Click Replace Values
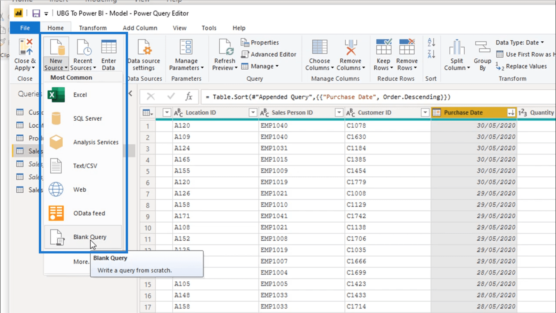 coord(521,66)
